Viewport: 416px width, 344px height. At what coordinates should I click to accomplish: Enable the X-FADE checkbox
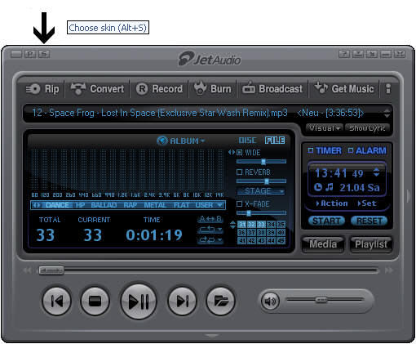[239, 203]
